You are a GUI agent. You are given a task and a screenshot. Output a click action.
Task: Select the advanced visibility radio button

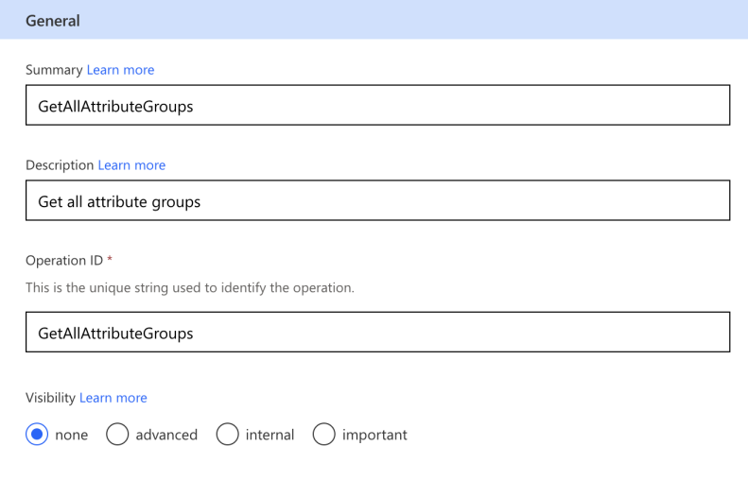117,435
